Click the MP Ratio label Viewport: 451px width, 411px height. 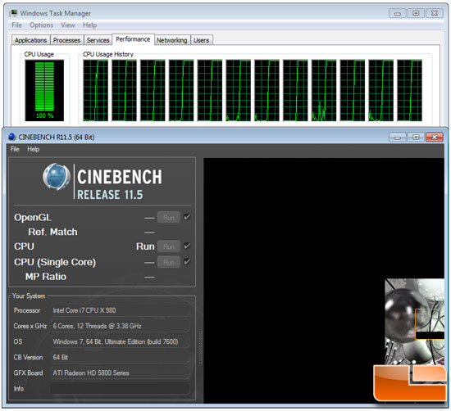coord(46,277)
